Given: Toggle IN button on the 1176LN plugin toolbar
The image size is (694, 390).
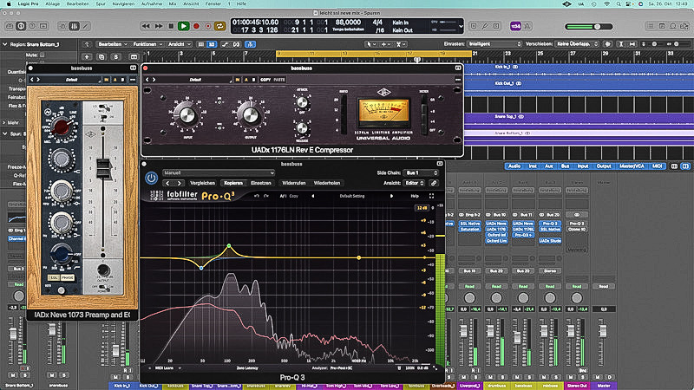Looking at the screenshot, I should (238, 80).
